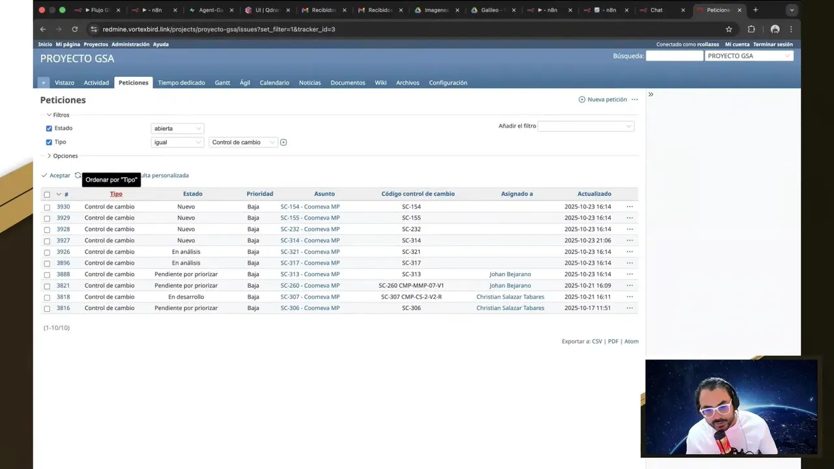Close the Chat browser tab
Image resolution: width=834 pixels, height=469 pixels.
683,10
